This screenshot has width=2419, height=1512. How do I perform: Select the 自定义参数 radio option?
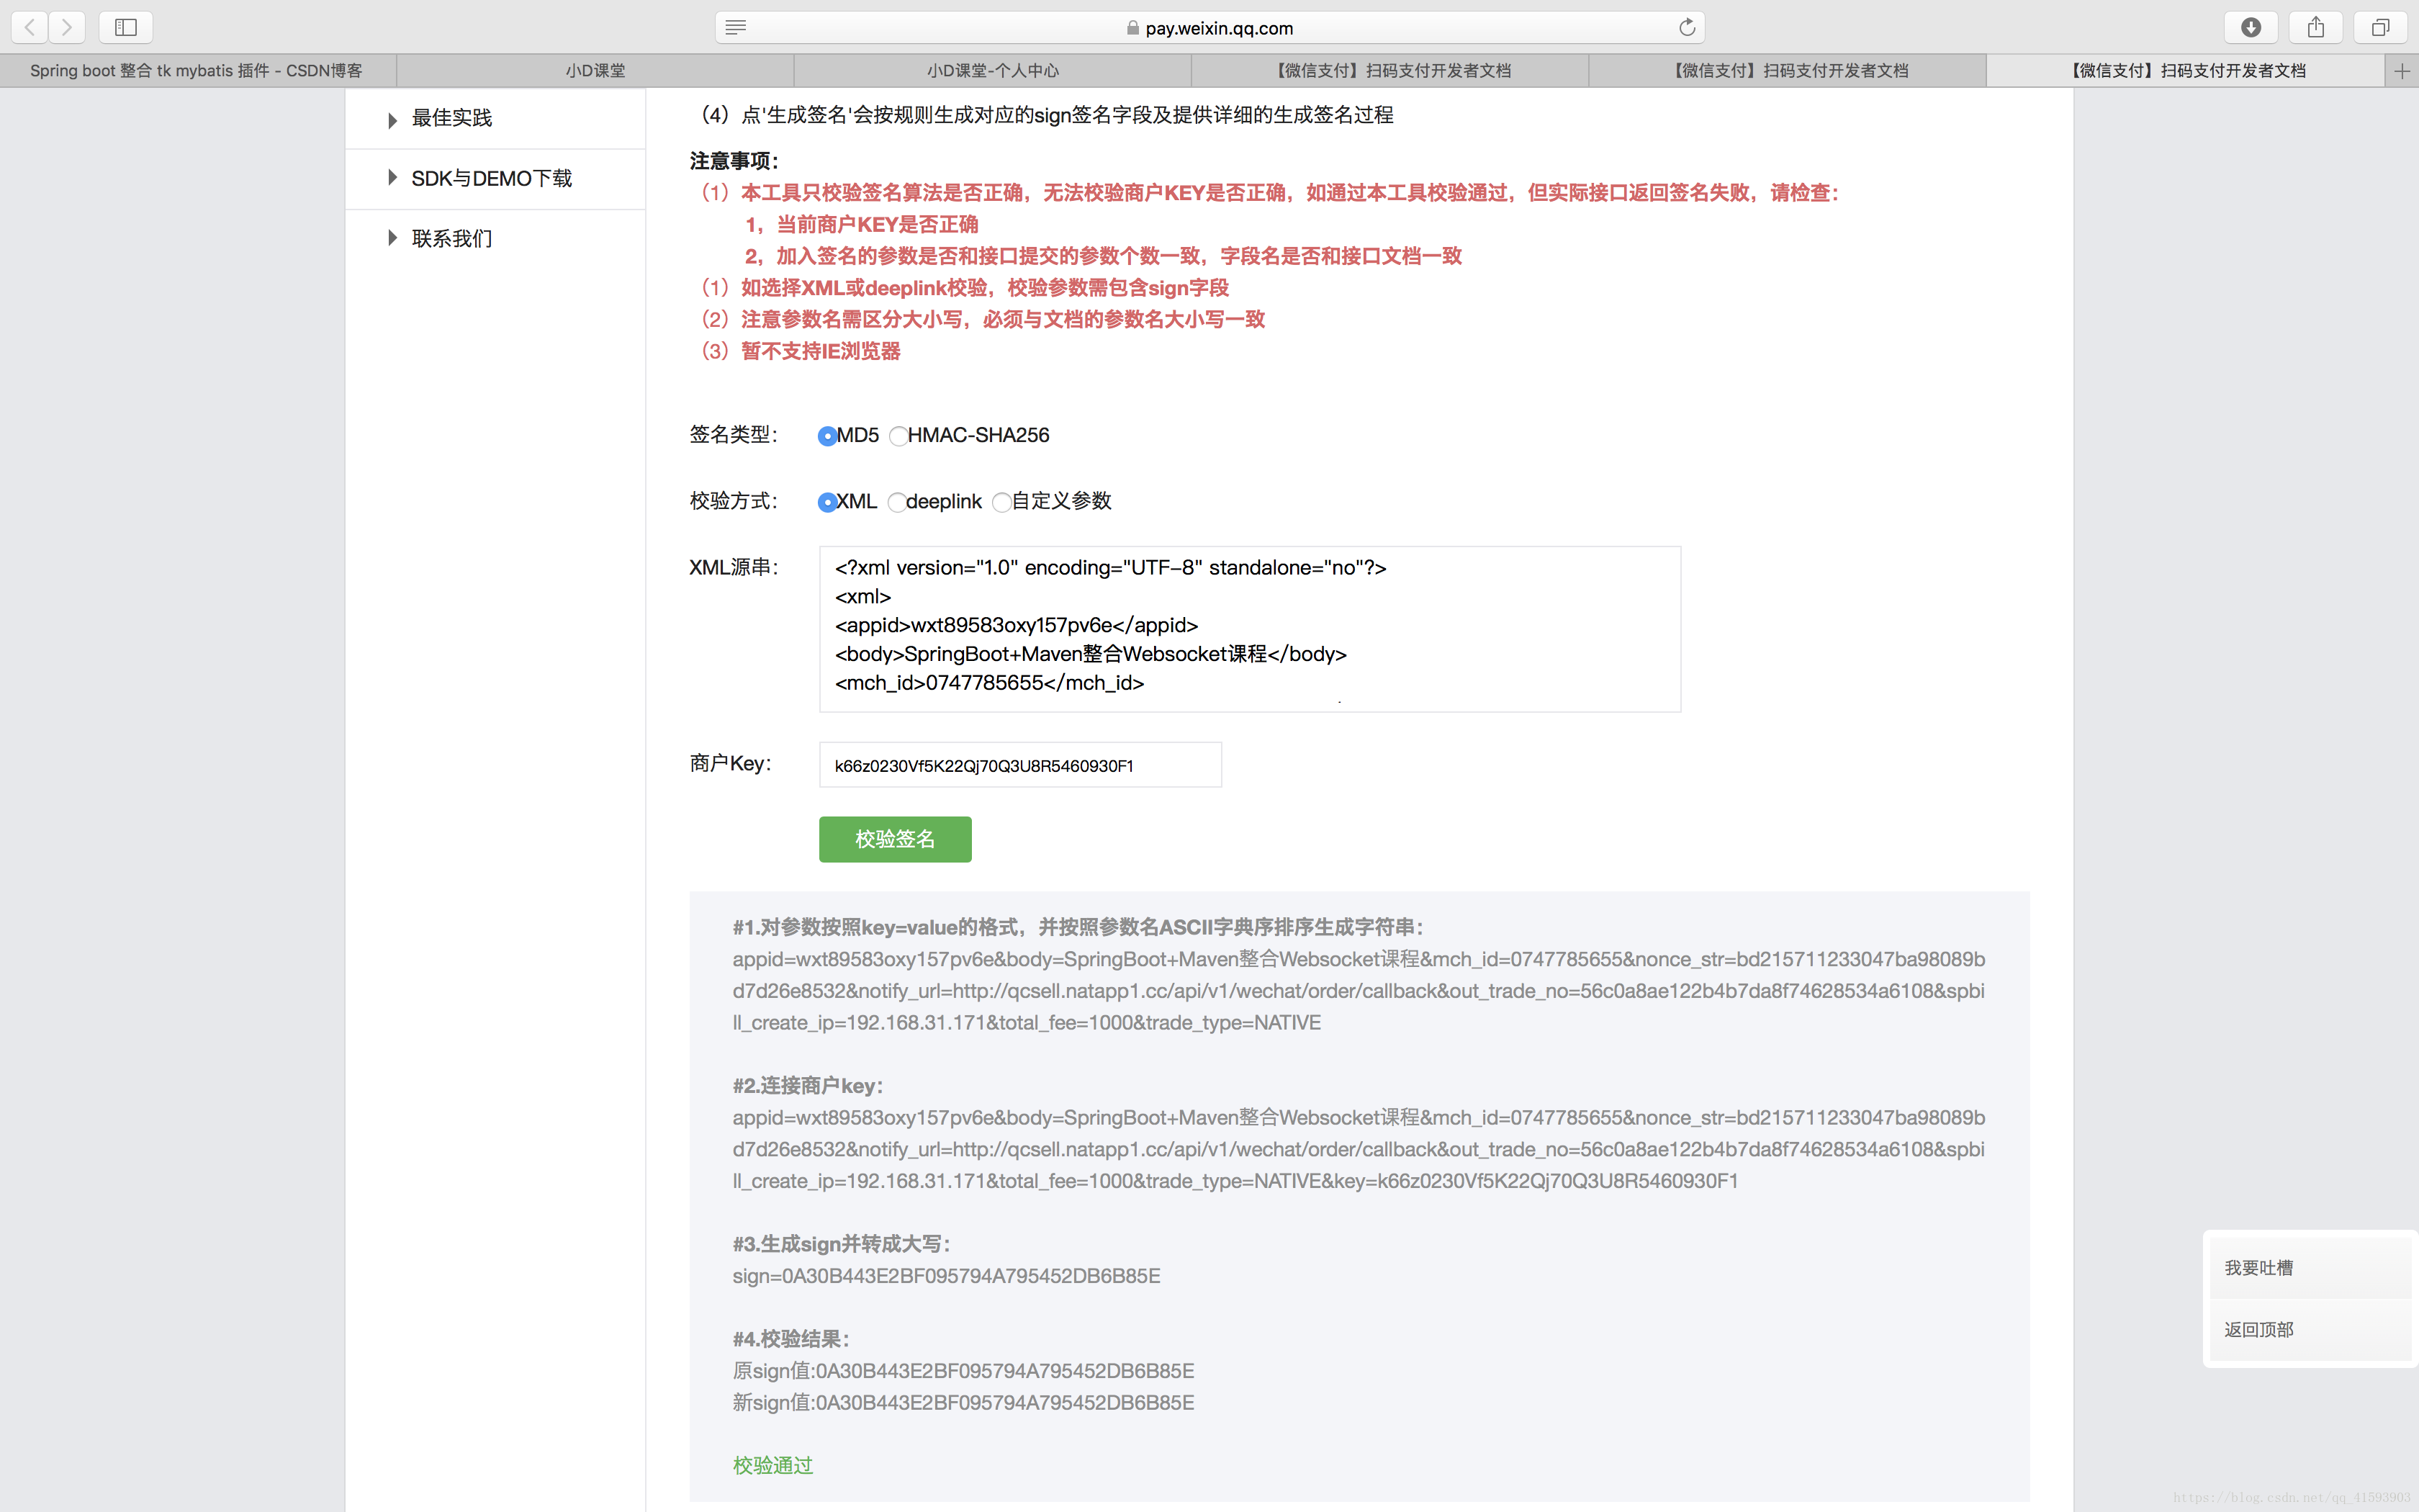pos(1001,502)
